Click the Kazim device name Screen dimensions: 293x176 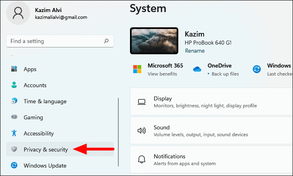click(194, 34)
